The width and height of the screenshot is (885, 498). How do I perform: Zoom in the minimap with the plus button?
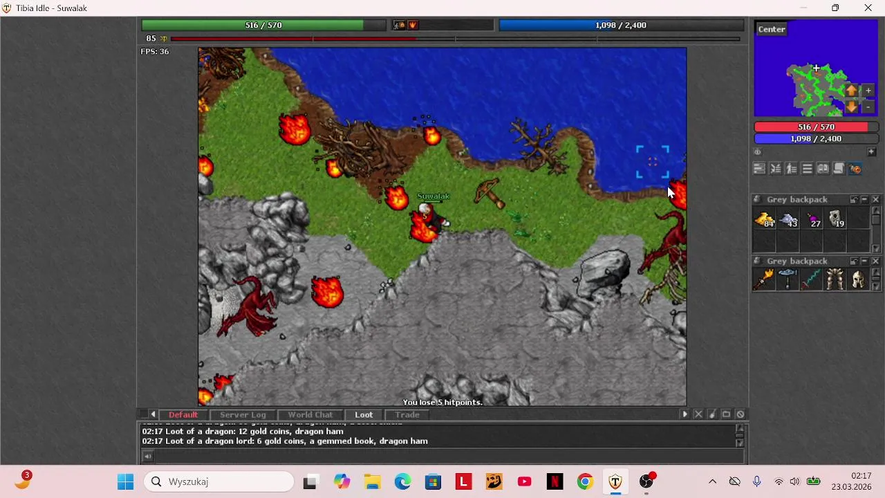(x=868, y=91)
